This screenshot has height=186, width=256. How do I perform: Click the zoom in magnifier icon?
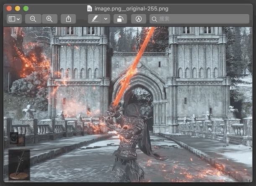pos(49,19)
